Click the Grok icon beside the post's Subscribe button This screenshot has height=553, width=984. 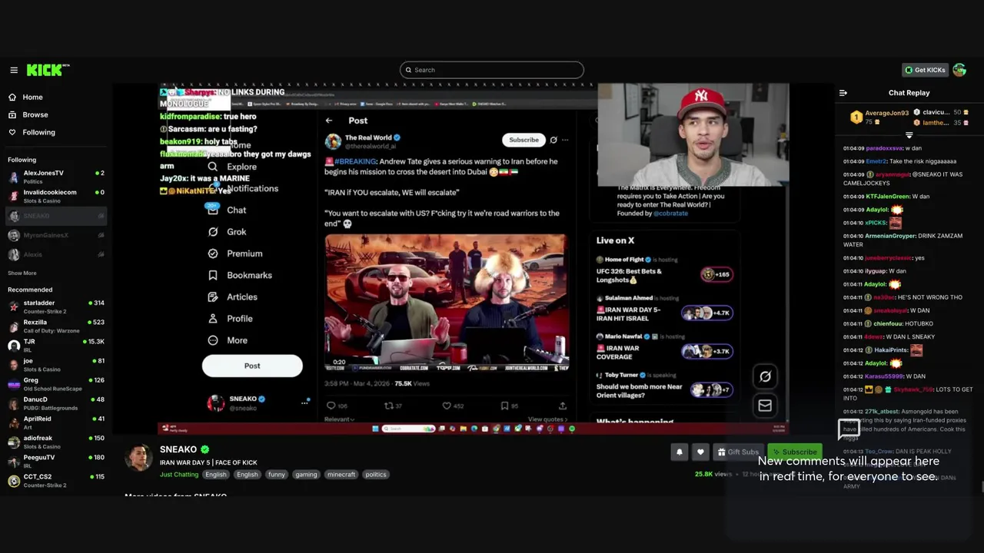pos(553,140)
